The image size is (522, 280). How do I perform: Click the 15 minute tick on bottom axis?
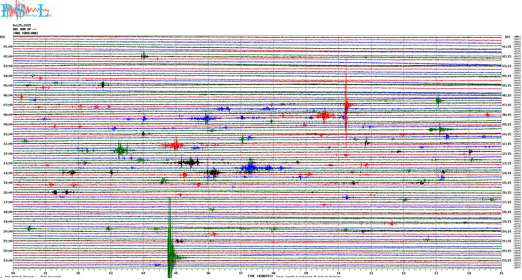click(501, 273)
